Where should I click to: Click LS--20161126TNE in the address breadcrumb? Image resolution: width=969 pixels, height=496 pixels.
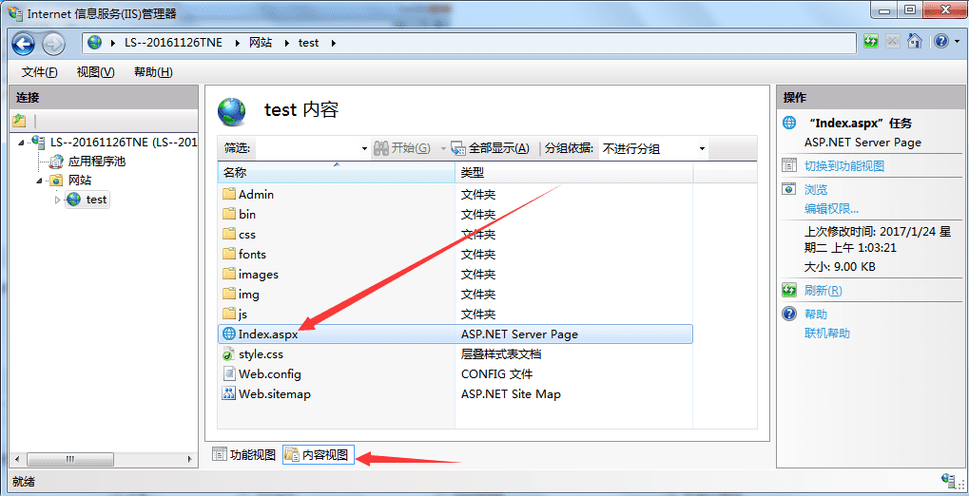[x=173, y=43]
